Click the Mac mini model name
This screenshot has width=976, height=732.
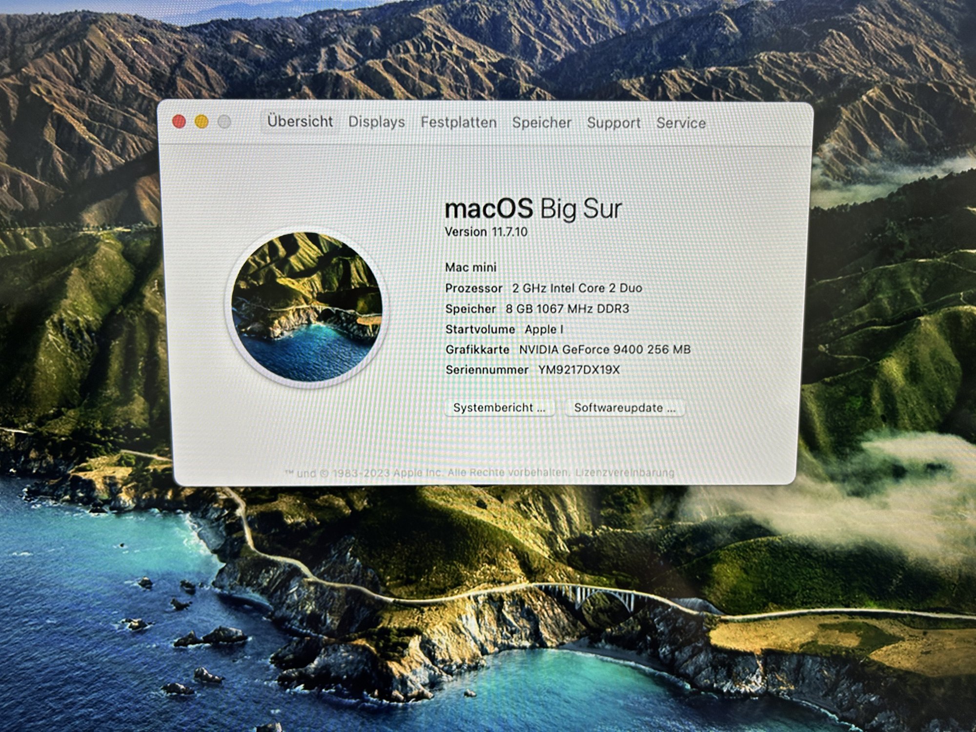[x=470, y=267]
